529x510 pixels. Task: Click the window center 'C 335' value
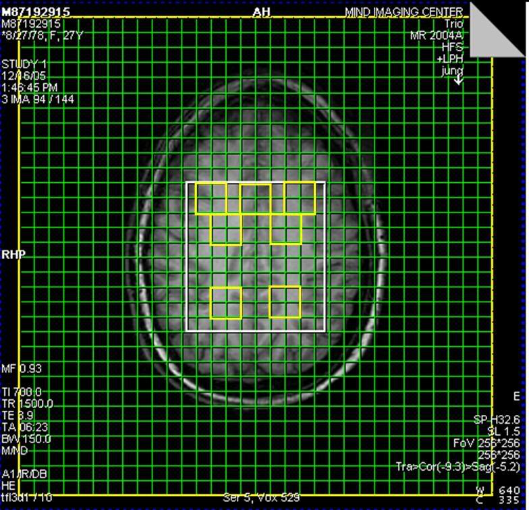tap(506, 500)
